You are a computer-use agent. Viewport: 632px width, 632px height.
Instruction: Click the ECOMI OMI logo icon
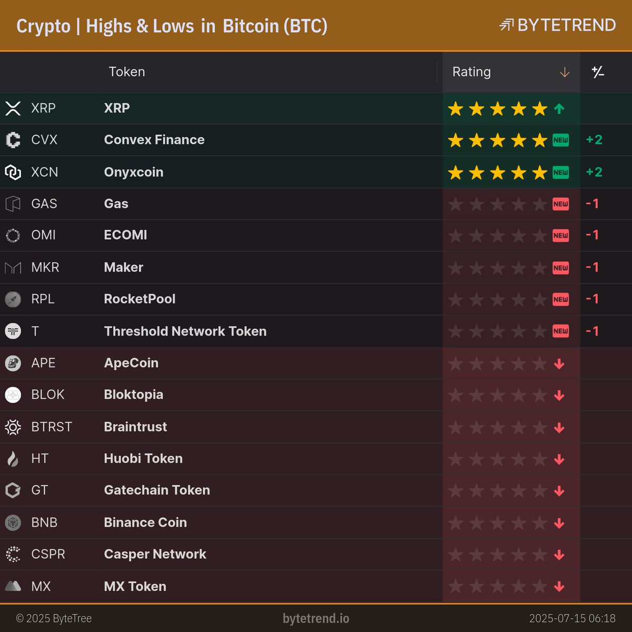click(13, 235)
